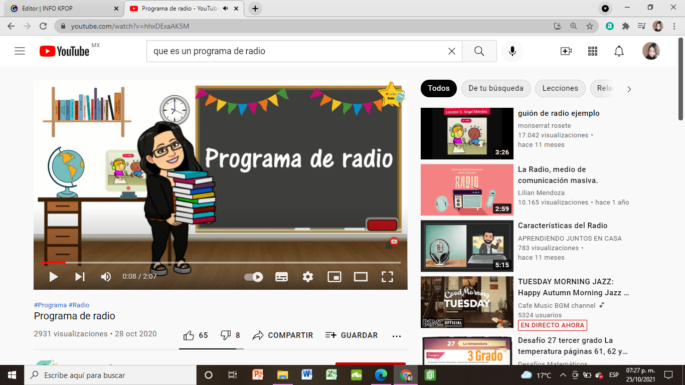Viewport: 685px width, 385px height.
Task: Open the player Settings gear
Action: 307,276
